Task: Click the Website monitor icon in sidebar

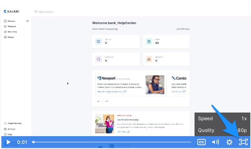Action: [x=5, y=21]
